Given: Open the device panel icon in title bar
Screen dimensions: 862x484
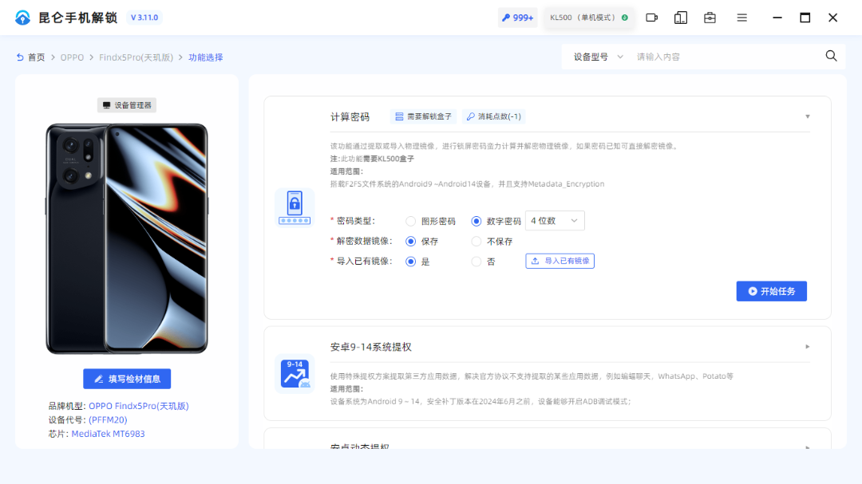Looking at the screenshot, I should point(681,18).
